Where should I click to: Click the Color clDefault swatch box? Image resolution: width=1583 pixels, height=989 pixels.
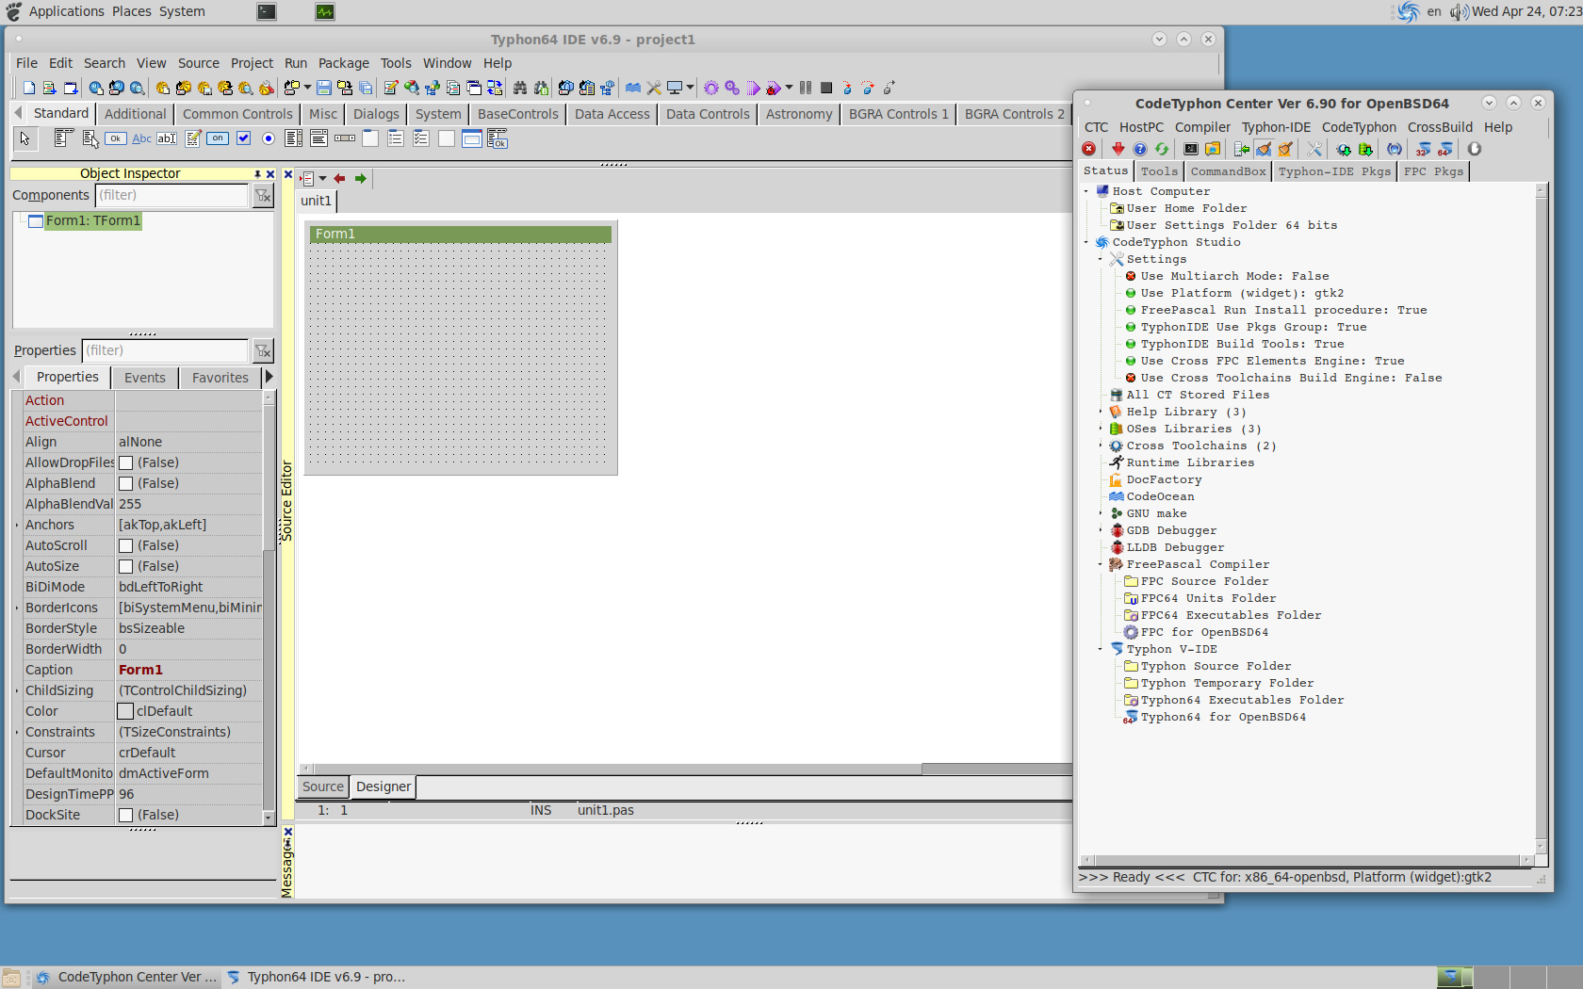[125, 711]
